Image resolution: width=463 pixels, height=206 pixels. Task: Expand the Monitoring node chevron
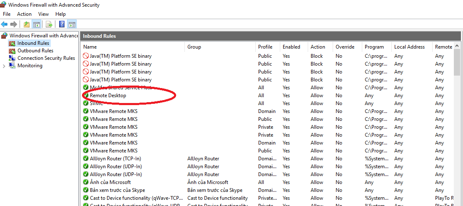(4, 66)
